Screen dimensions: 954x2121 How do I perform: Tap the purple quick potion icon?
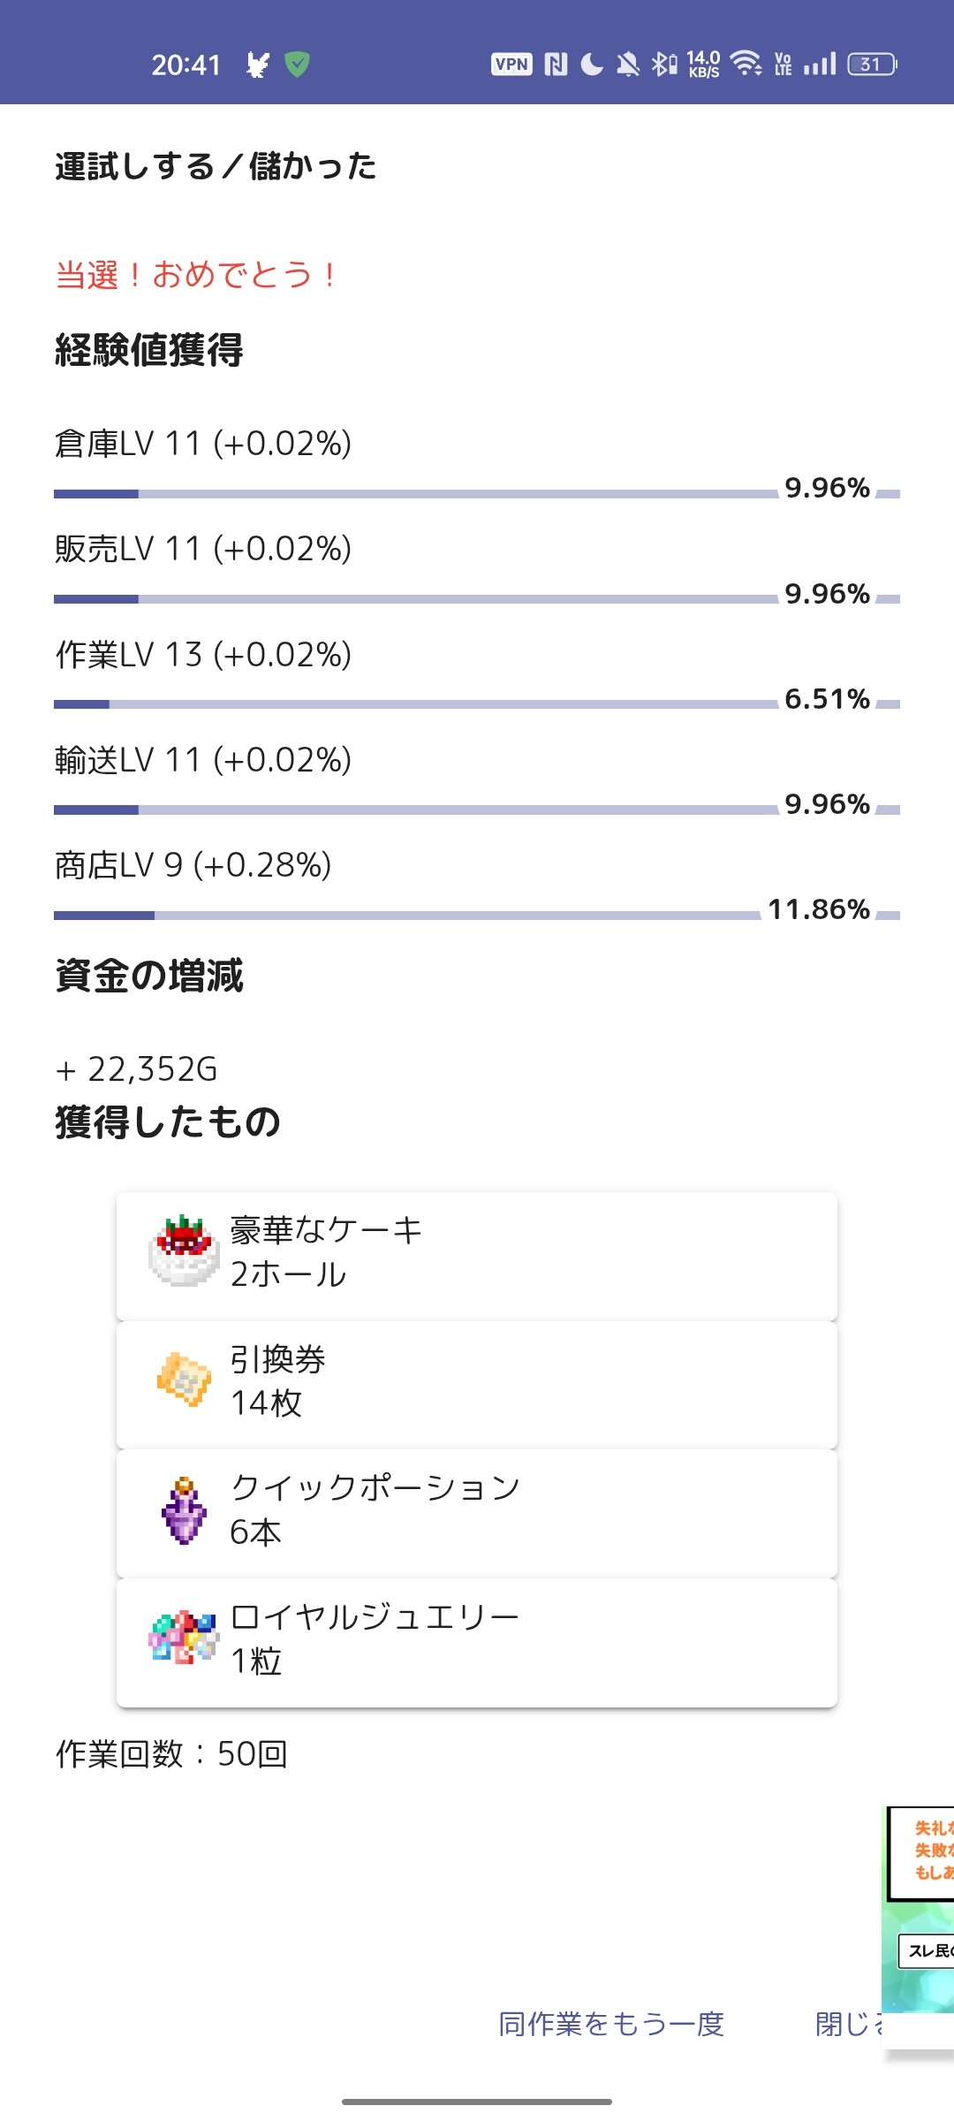coord(184,1510)
